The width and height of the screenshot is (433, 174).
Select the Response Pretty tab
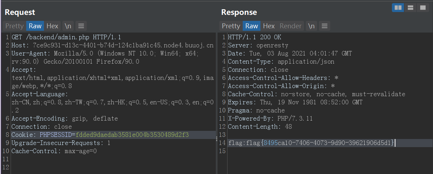tap(231, 26)
